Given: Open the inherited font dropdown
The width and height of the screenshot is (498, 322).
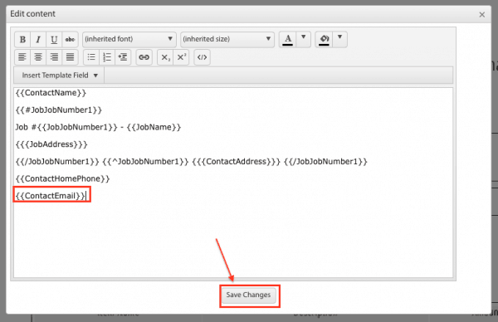Looking at the screenshot, I should coord(129,39).
